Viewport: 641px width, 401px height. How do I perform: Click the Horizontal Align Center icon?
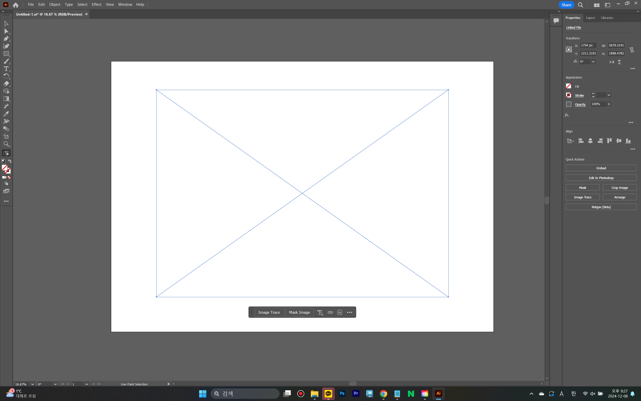pyautogui.click(x=590, y=141)
